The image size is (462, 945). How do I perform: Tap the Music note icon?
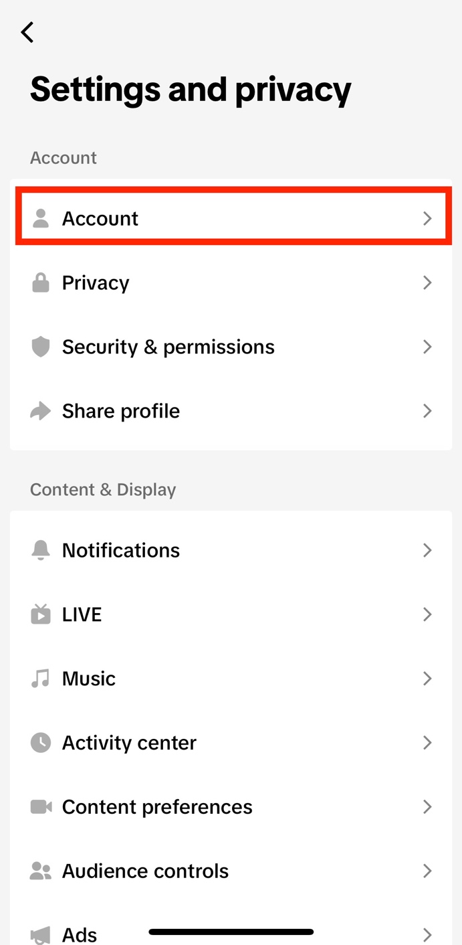pos(41,679)
